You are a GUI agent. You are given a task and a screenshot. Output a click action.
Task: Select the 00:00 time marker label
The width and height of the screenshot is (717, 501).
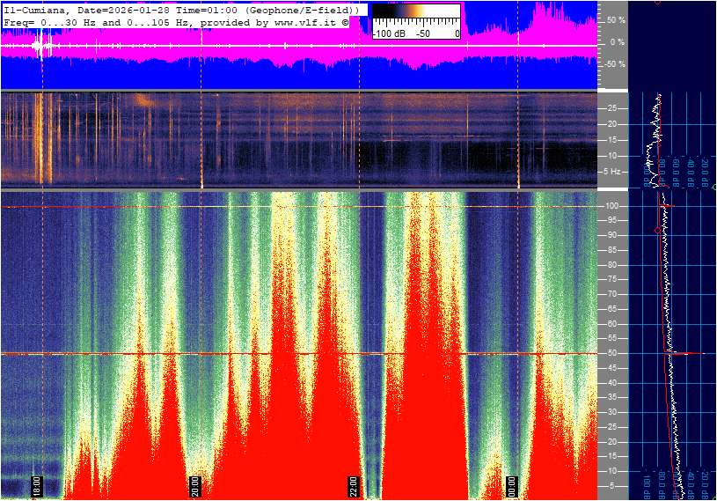pyautogui.click(x=511, y=486)
